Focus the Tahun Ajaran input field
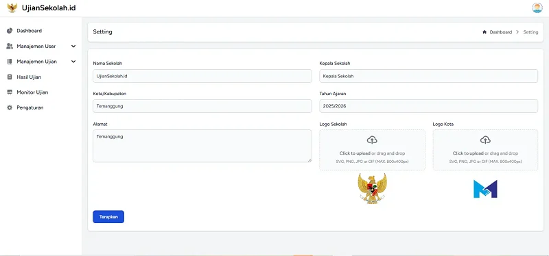The image size is (549, 256). tap(428, 106)
